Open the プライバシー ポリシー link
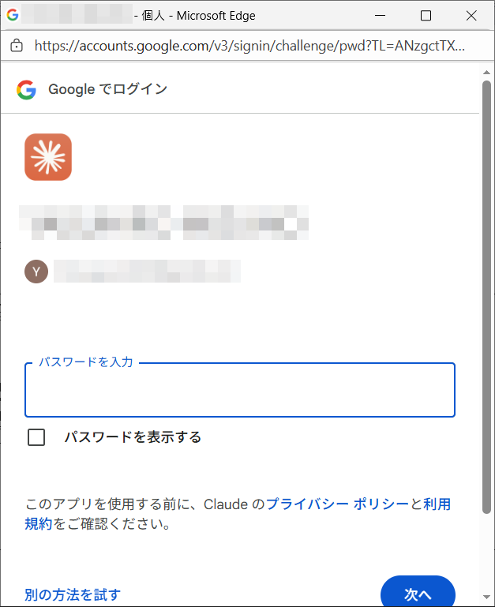 [337, 504]
